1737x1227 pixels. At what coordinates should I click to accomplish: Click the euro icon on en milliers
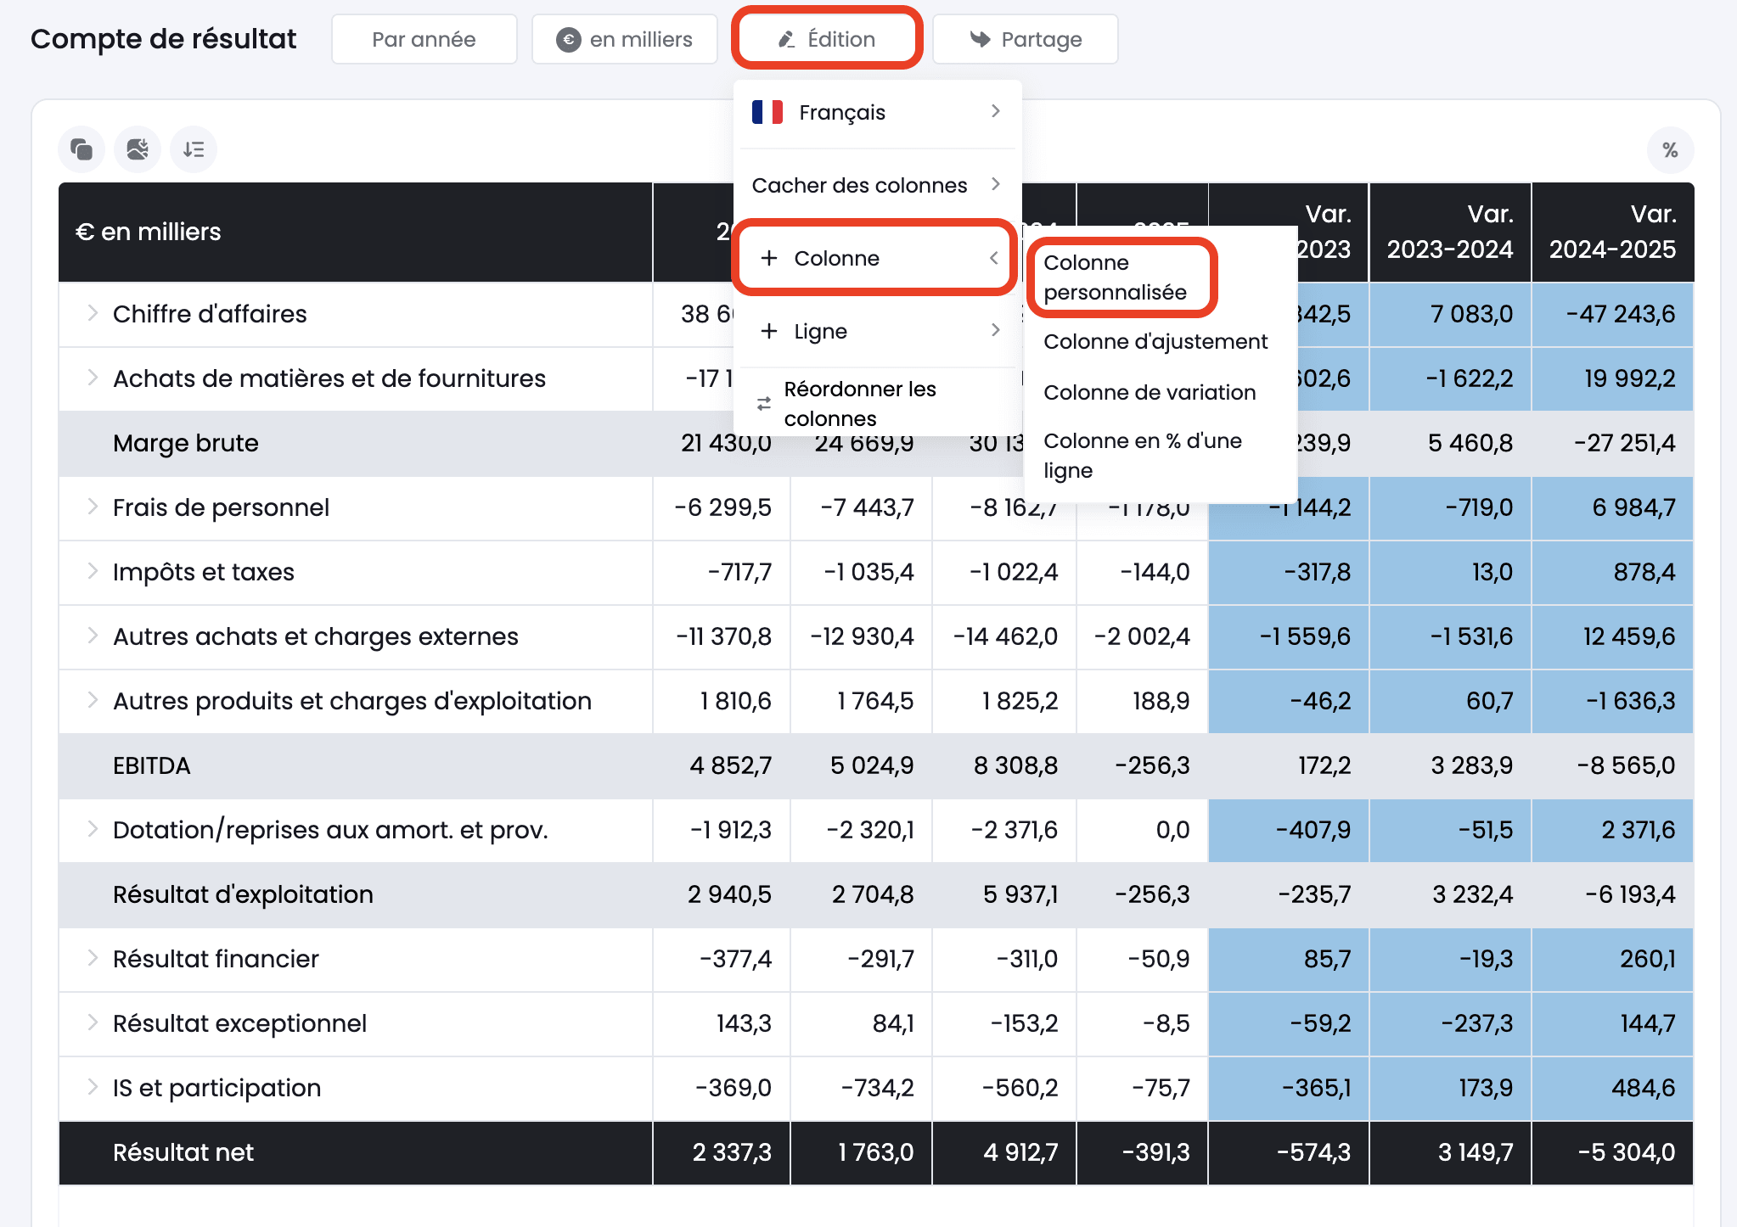pos(568,40)
